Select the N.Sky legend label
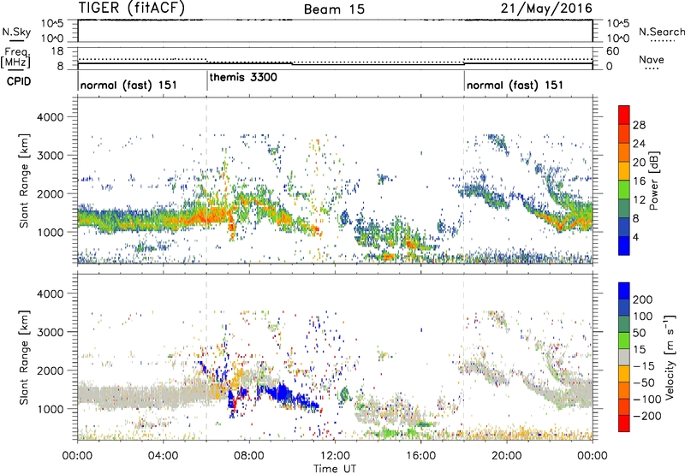 [x=16, y=32]
